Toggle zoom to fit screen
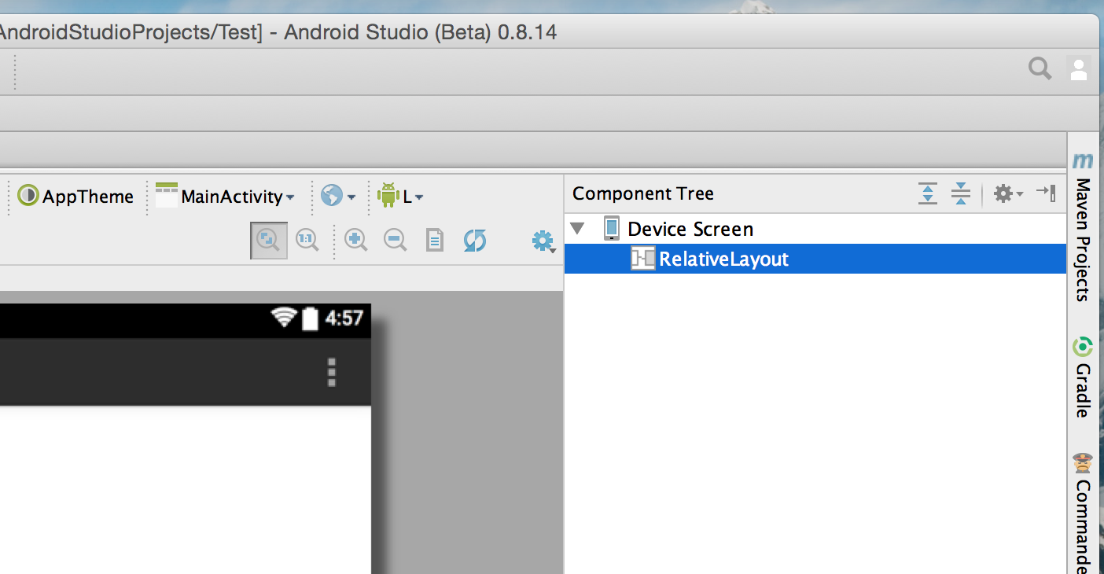This screenshot has height=574, width=1104. [269, 240]
